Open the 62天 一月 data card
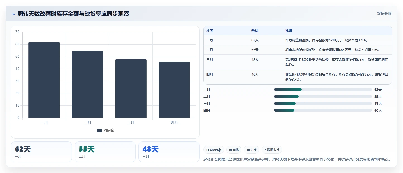The width and height of the screenshot is (403, 173). click(42, 152)
